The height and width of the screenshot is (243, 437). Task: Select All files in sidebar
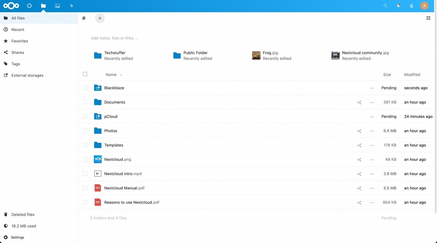pos(39,18)
